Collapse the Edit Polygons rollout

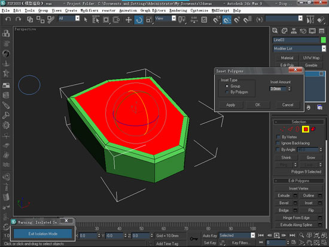click(x=298, y=181)
